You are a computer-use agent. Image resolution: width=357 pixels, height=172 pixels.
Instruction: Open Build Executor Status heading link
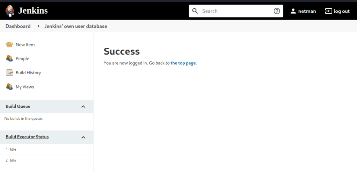[x=27, y=137]
